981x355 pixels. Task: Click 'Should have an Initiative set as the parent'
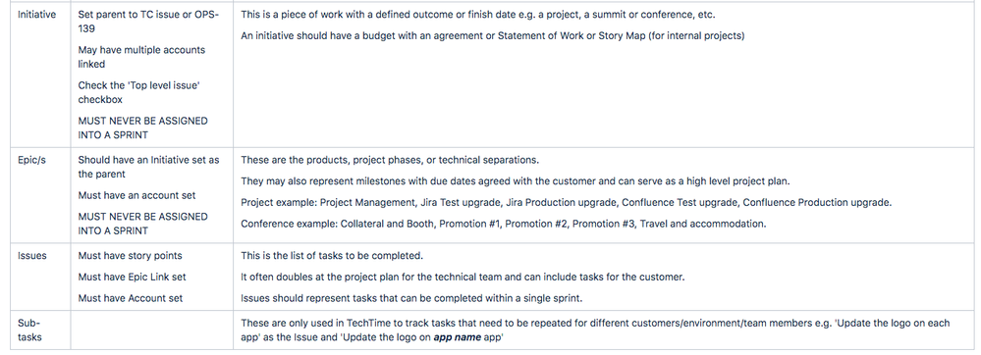[x=149, y=167]
